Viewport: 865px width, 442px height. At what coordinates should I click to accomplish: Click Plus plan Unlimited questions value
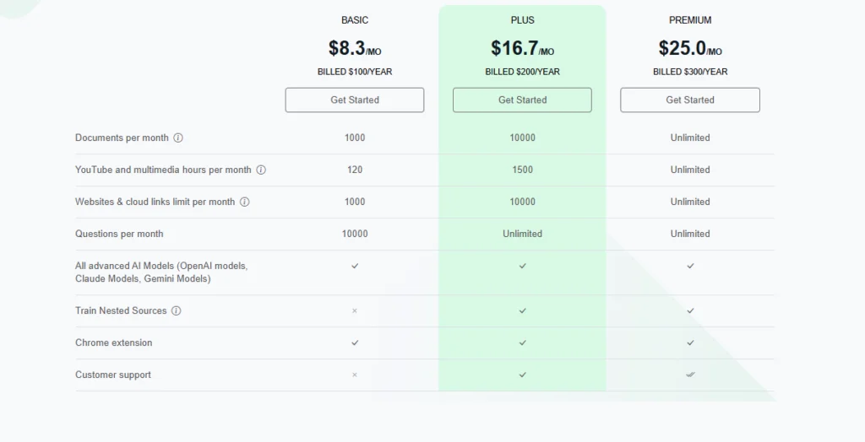[522, 234]
